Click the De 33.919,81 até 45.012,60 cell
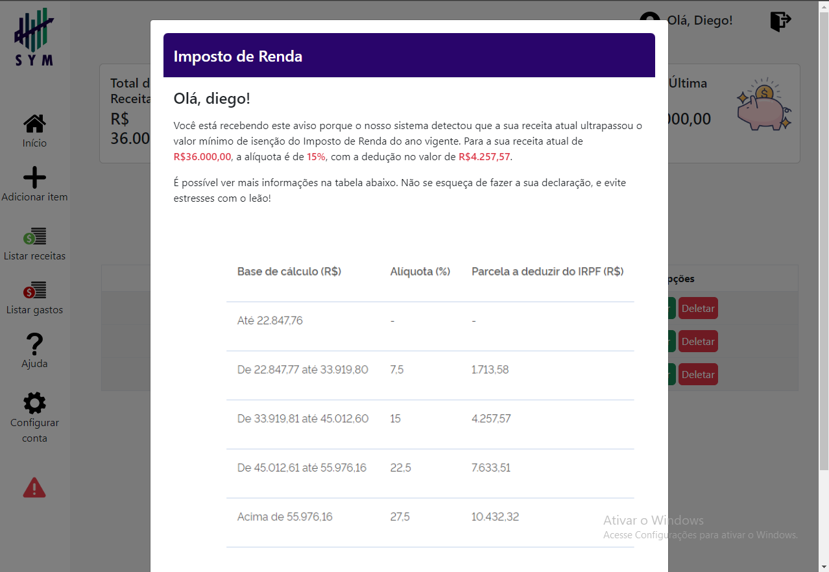 (x=303, y=419)
